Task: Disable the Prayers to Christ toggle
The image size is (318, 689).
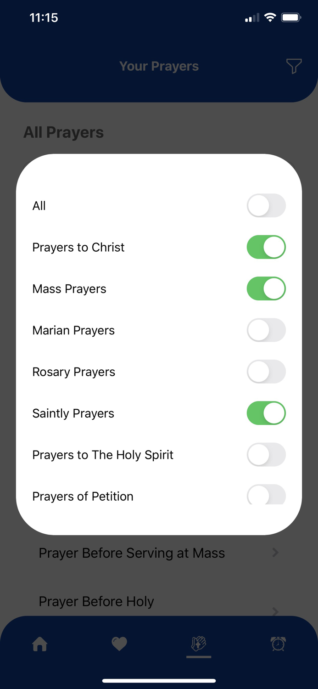Action: coord(266,247)
